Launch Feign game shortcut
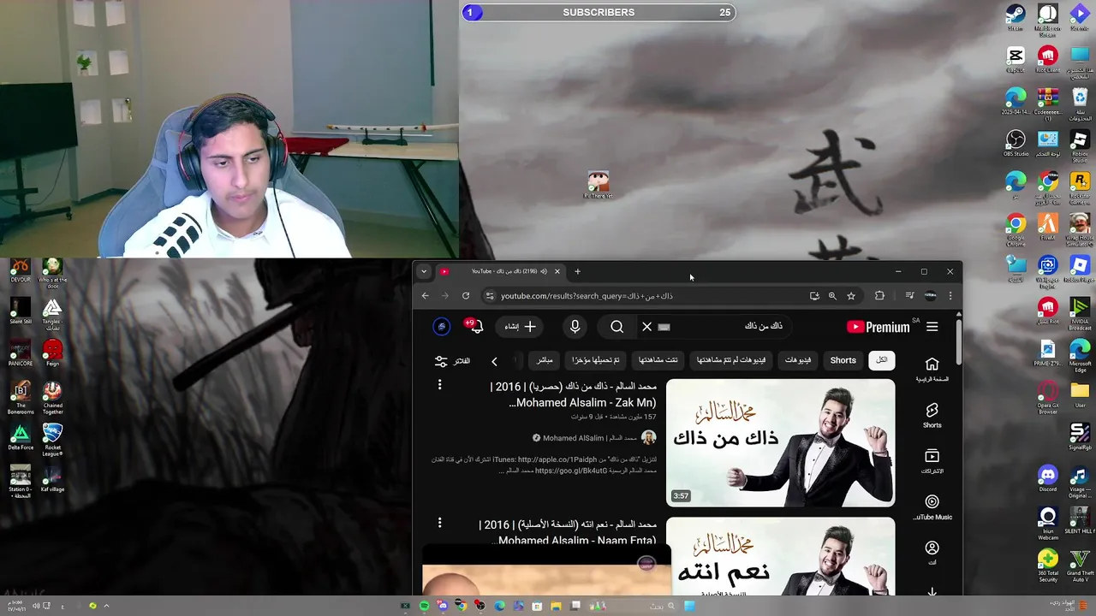Viewport: 1096px width, 616px height. pos(52,354)
